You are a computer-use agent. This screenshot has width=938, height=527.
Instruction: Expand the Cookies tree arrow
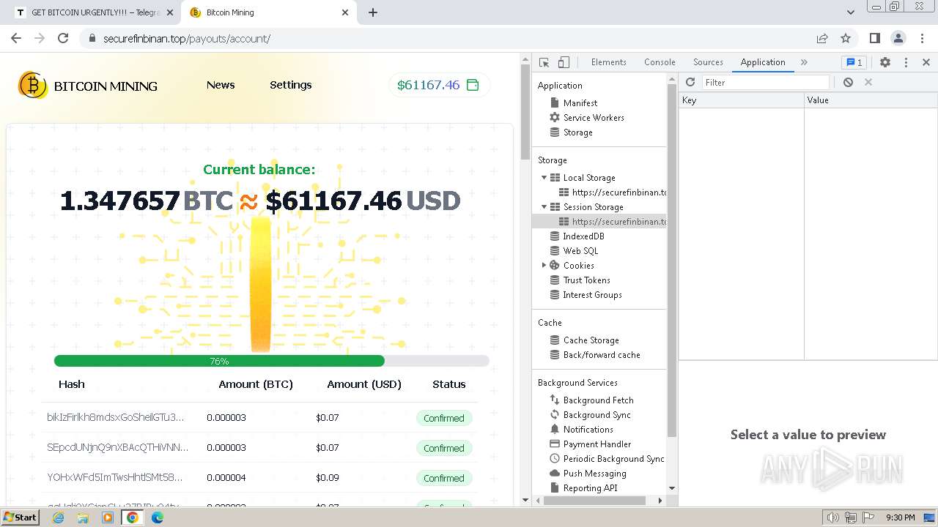pyautogui.click(x=544, y=266)
